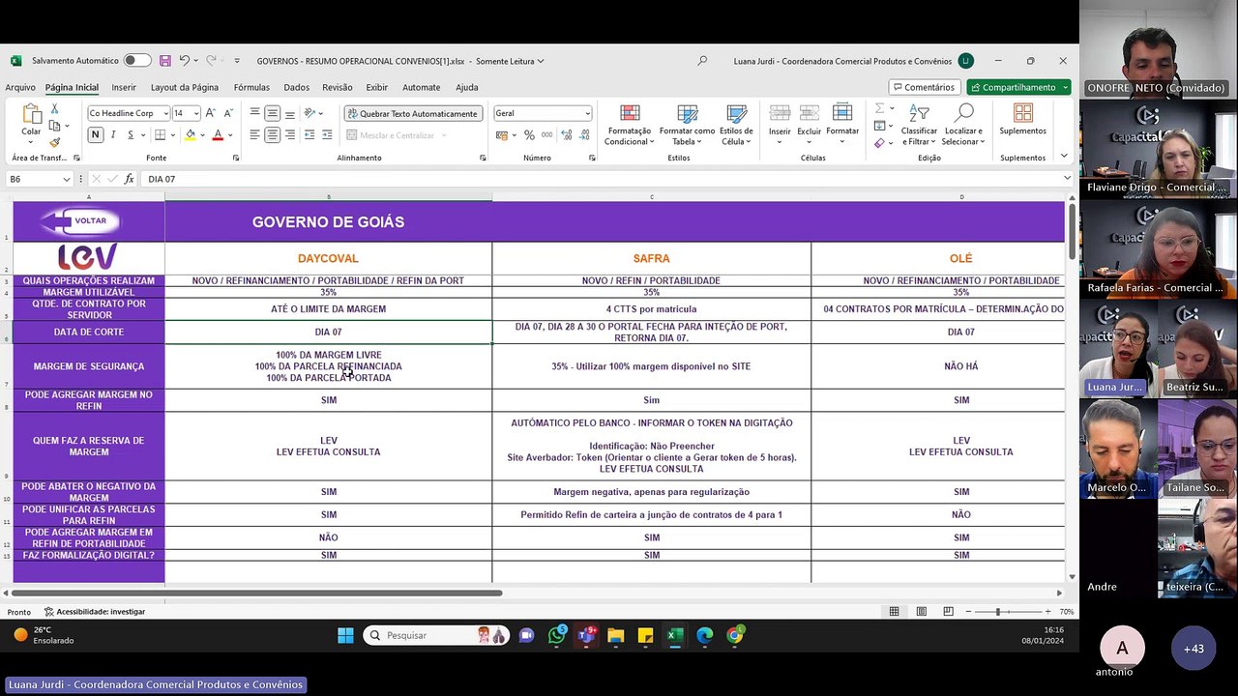Image resolution: width=1238 pixels, height=696 pixels.
Task: Align text to the top
Action: 255,113
